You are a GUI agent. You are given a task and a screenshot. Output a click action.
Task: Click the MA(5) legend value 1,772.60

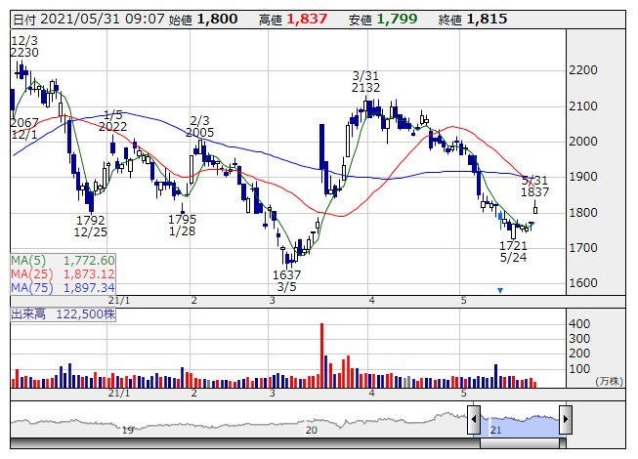[89, 261]
